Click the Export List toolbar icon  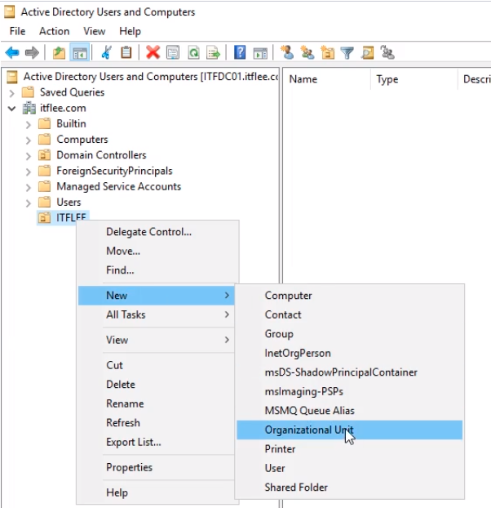tap(214, 52)
